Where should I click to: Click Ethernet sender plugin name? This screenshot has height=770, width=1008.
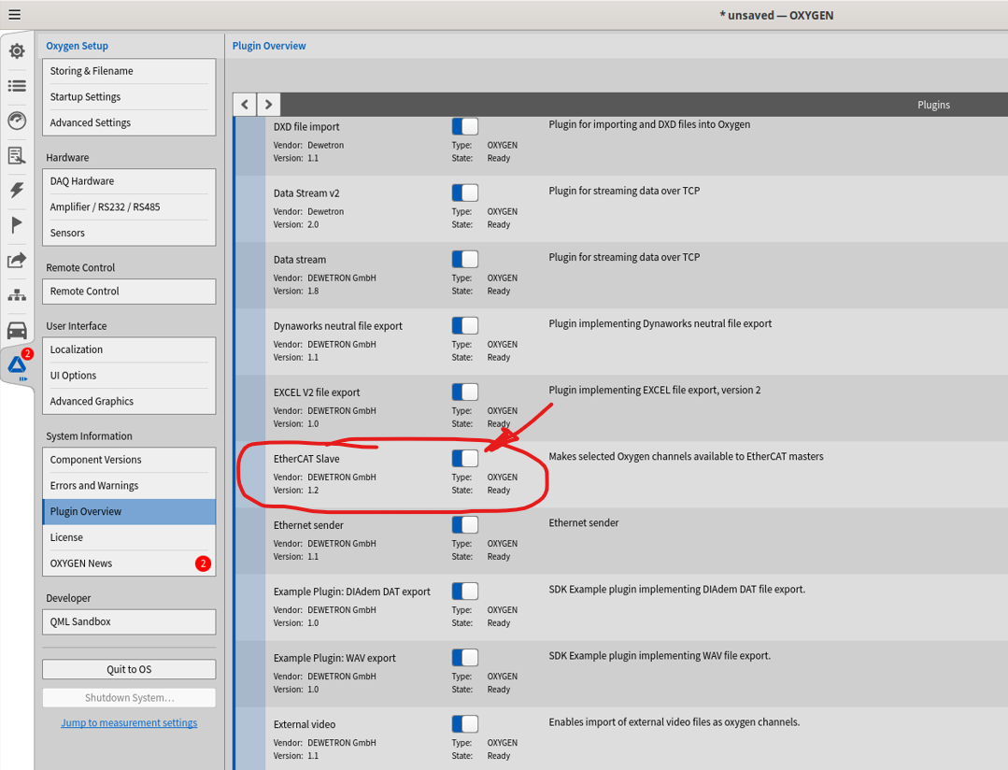[x=308, y=525]
